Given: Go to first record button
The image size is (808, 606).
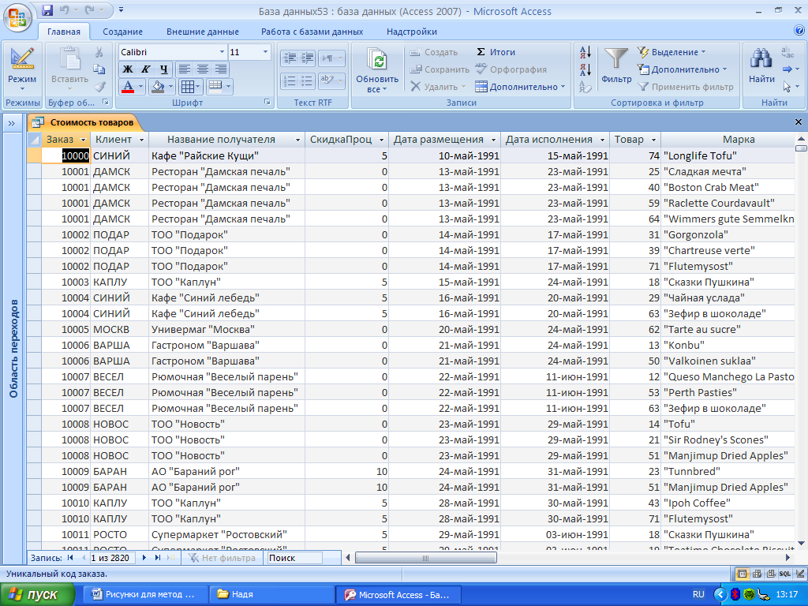Looking at the screenshot, I should tap(70, 558).
